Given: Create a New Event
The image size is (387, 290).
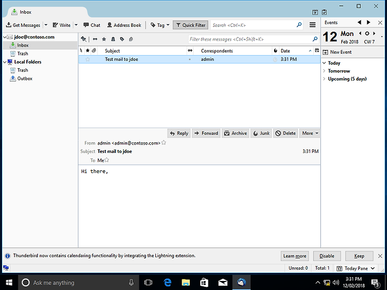Looking at the screenshot, I should [338, 52].
